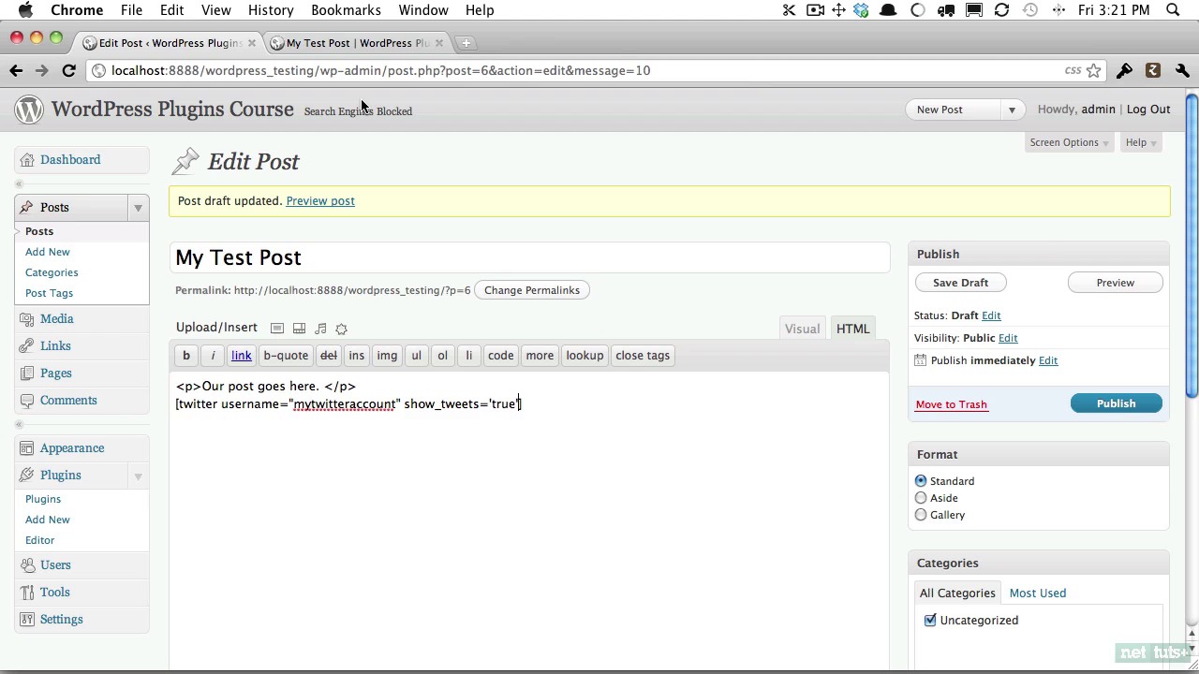The width and height of the screenshot is (1199, 674).
Task: Click Change Permalinks button
Action: point(532,290)
